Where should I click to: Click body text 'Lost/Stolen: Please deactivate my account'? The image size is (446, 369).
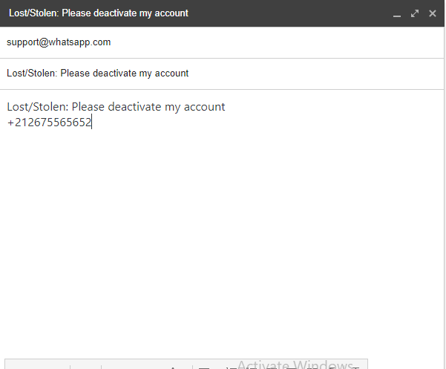116,107
